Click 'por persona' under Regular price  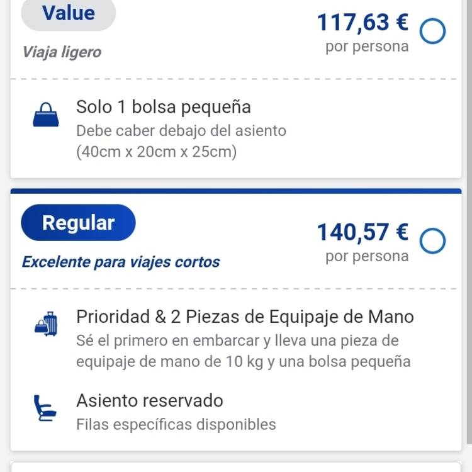367,257
